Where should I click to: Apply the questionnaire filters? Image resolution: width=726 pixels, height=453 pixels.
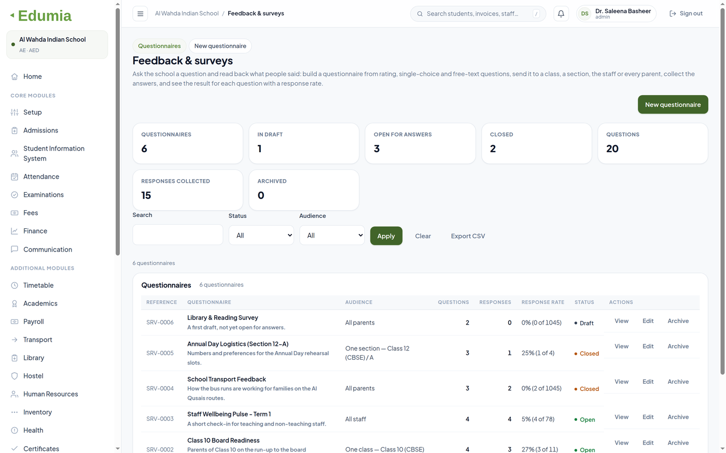(x=386, y=236)
